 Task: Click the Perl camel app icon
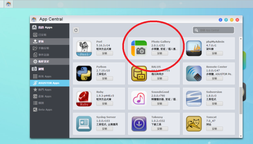click(84, 48)
